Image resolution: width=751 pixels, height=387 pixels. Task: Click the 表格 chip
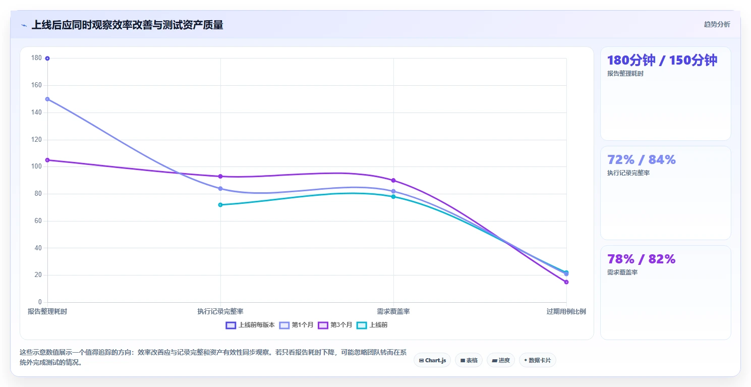point(469,360)
